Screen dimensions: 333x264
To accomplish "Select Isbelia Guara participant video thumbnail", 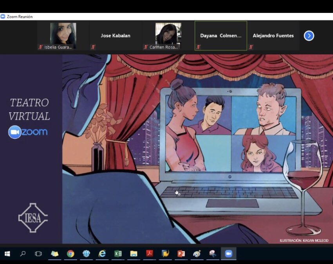I will [63, 36].
